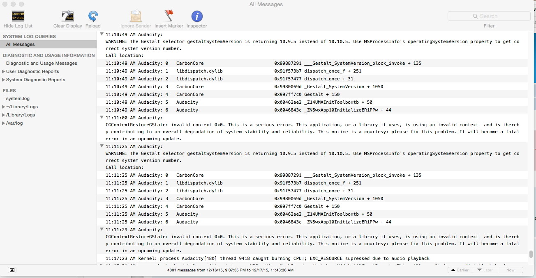536x278 pixels.
Task: Click the Search filter field
Action: 489,16
